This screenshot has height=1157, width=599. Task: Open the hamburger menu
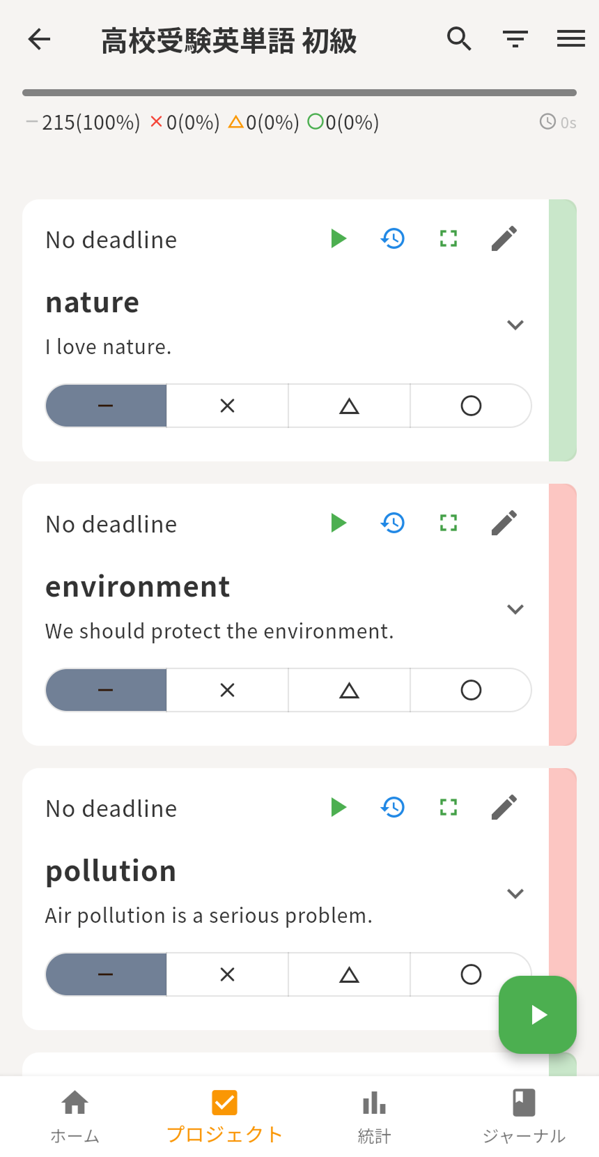pos(570,39)
